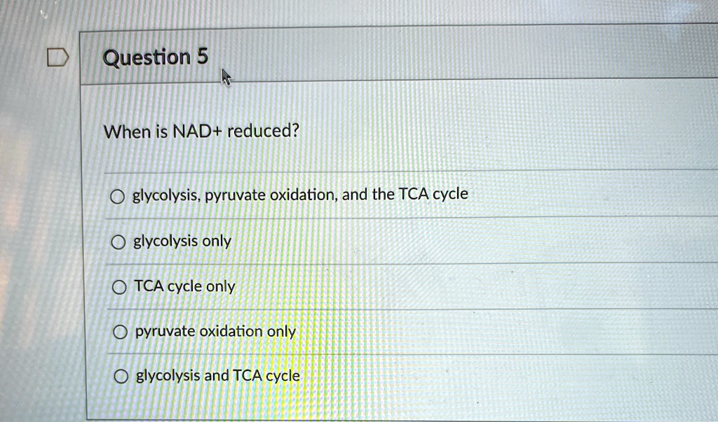Image resolution: width=718 pixels, height=422 pixels.
Task: Click the unfilled radio next to TCA cycle only
Action: (x=118, y=286)
